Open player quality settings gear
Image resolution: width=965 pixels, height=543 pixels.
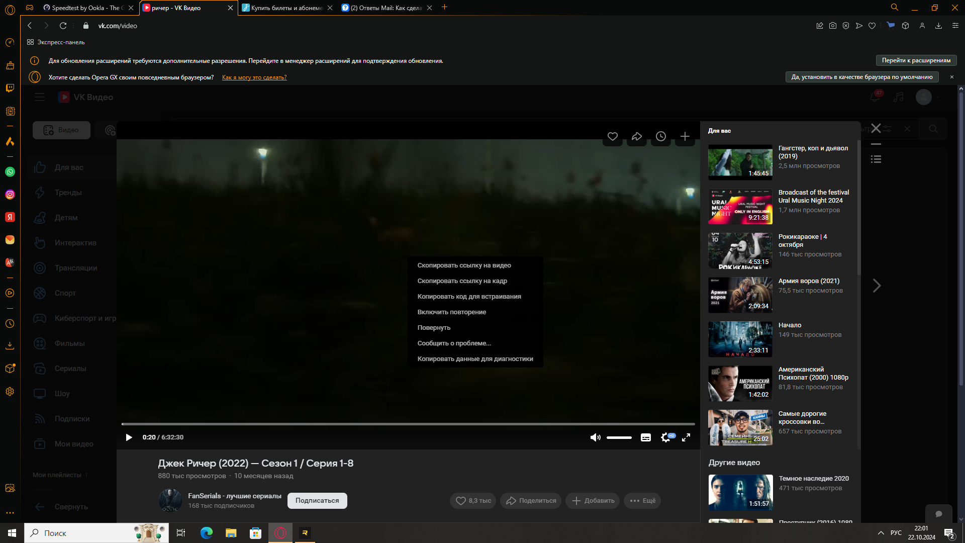[x=666, y=437]
